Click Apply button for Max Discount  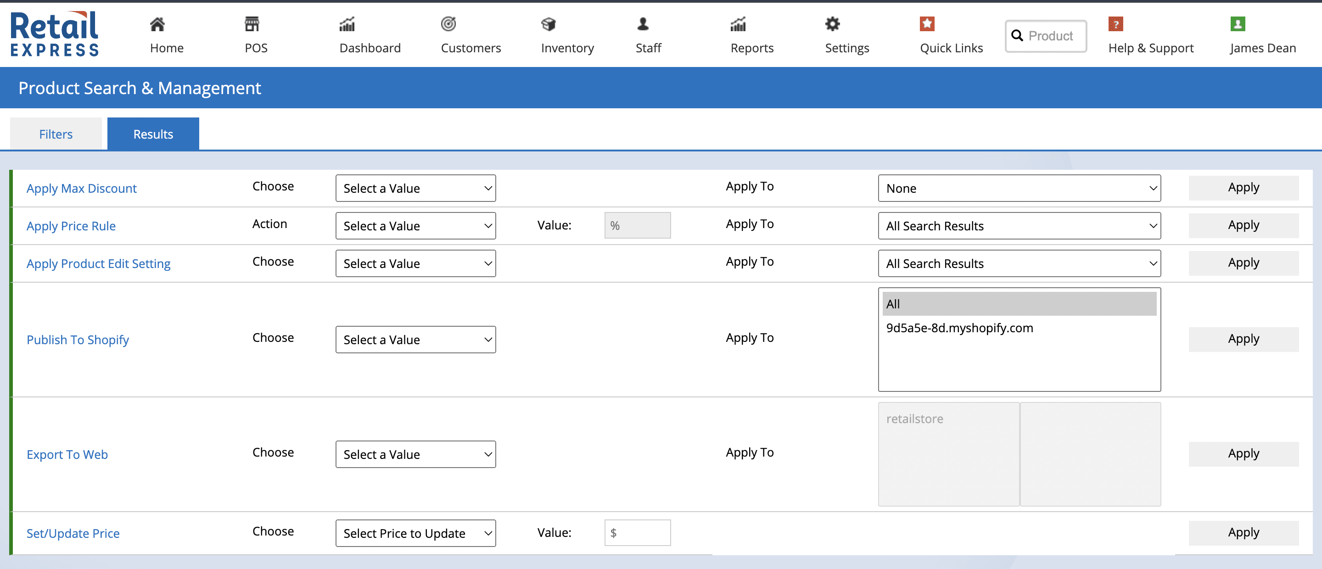[x=1244, y=188]
